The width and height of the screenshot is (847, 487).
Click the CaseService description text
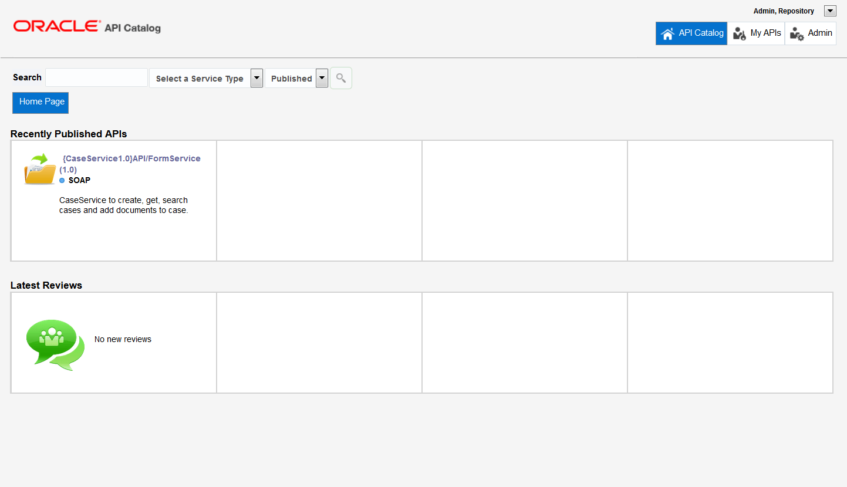[x=123, y=205]
